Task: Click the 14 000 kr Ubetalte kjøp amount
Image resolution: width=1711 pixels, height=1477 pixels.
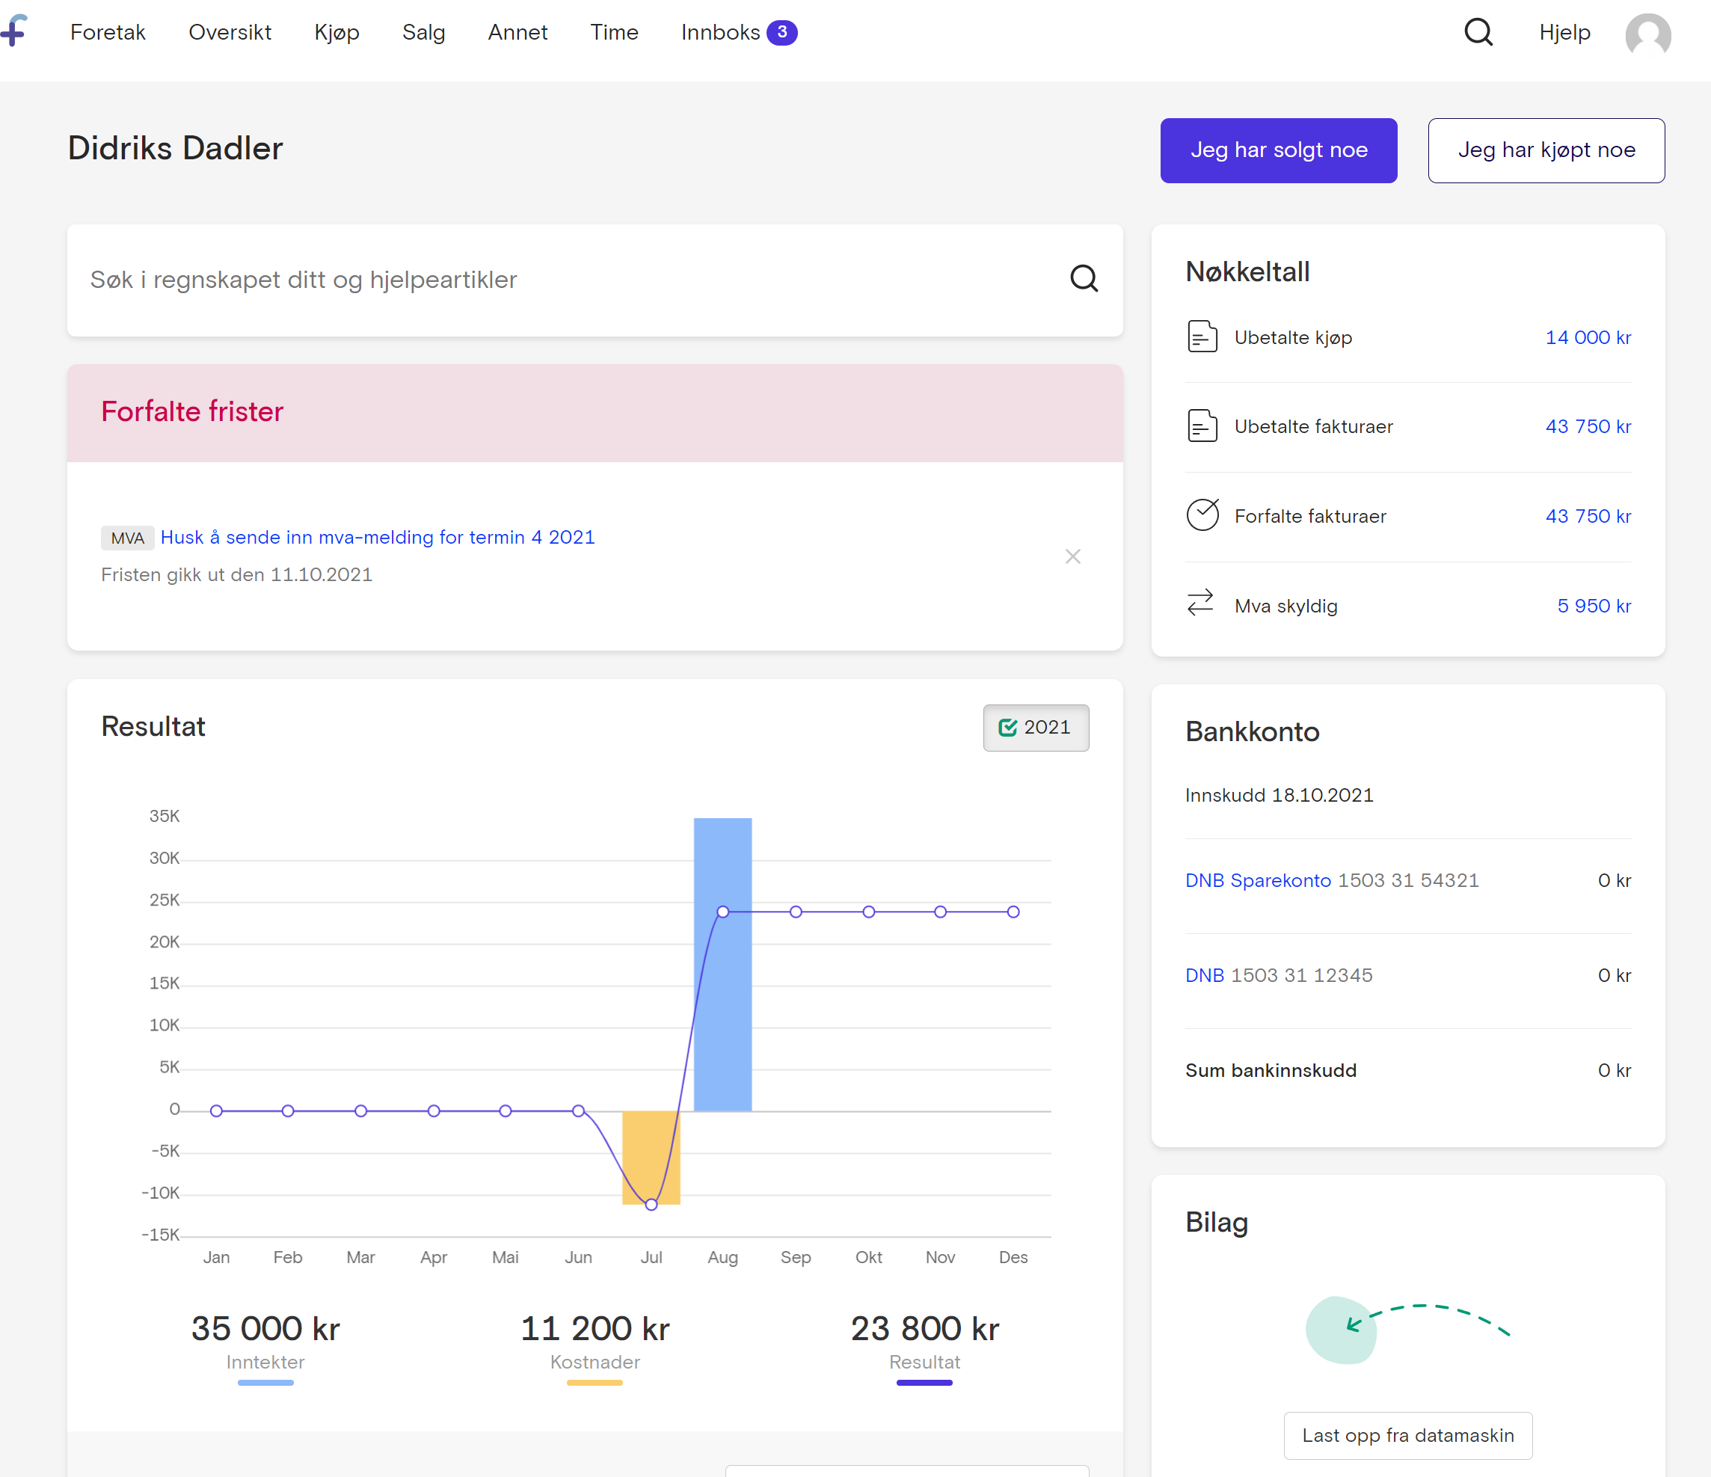Action: click(1588, 337)
